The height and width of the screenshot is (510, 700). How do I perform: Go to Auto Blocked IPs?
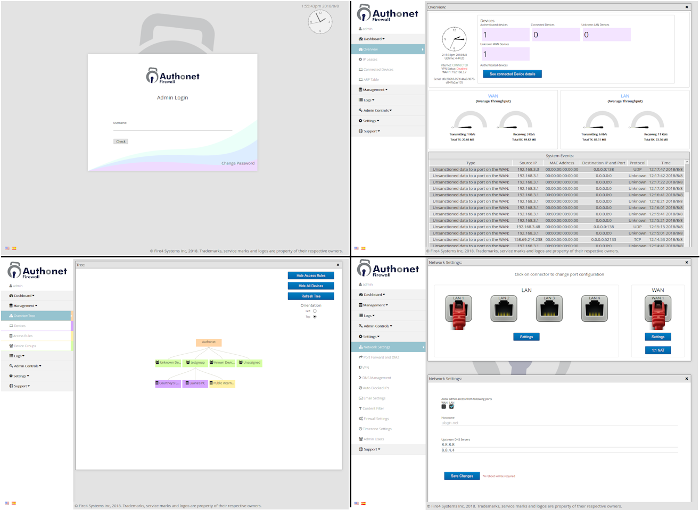point(375,388)
